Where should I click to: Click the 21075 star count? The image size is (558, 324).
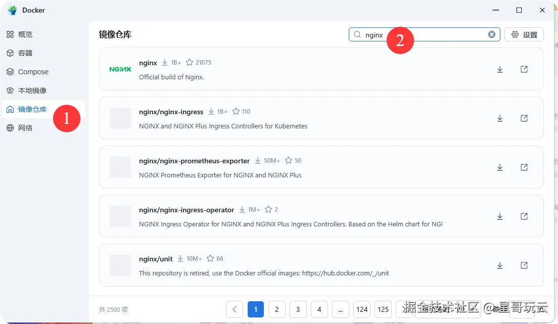pyautogui.click(x=203, y=63)
